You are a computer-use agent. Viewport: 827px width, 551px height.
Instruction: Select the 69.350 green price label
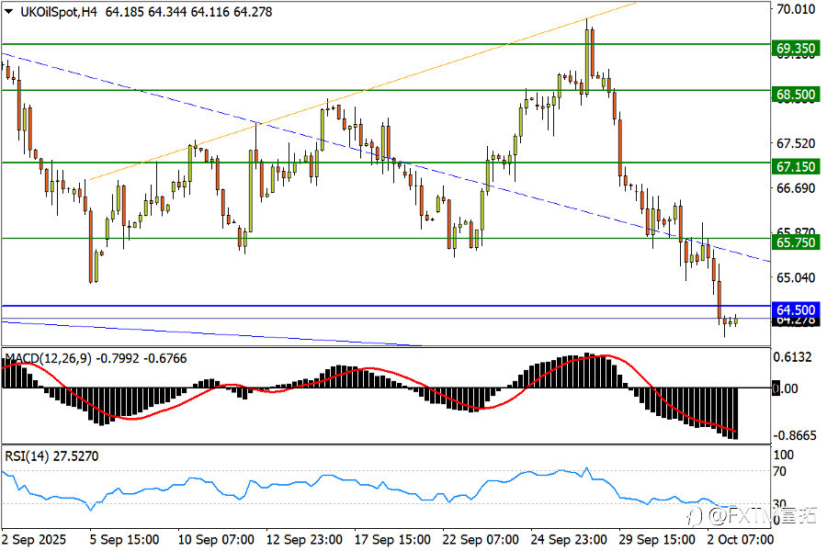pos(796,49)
